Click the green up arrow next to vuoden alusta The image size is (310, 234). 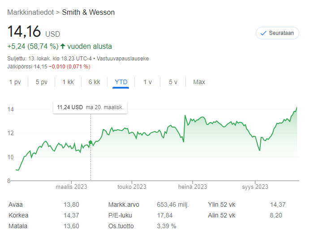coord(63,46)
